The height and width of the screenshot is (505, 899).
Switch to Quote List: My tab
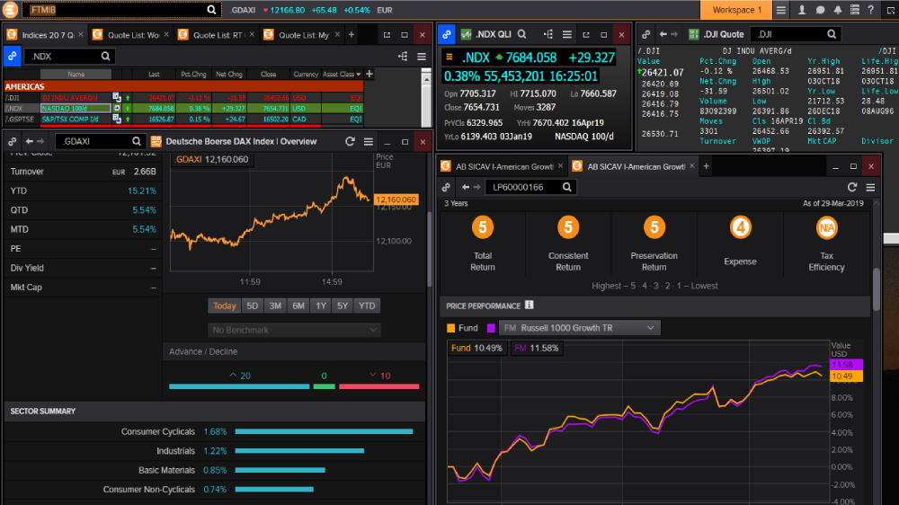click(x=301, y=35)
